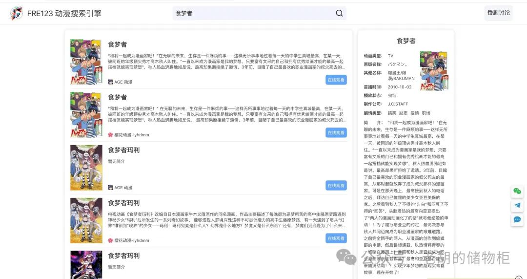Image resolution: width=527 pixels, height=279 pixels.
Task: Click the 爱情 genre tag
Action: [x=415, y=113]
